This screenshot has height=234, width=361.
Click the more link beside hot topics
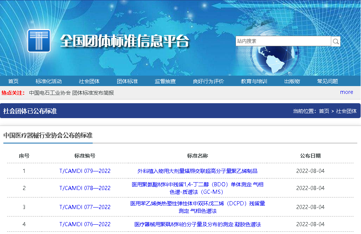click(346, 92)
